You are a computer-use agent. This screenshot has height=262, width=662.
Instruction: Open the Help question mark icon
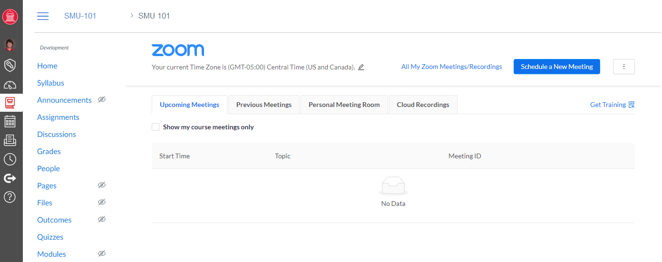10,196
